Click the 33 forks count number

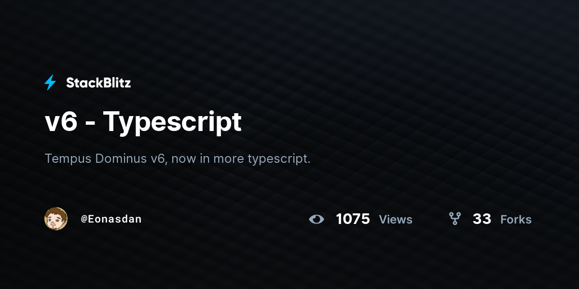click(x=482, y=219)
